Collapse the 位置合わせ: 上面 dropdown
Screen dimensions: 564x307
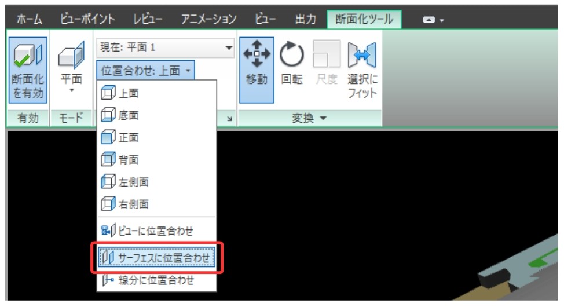146,71
